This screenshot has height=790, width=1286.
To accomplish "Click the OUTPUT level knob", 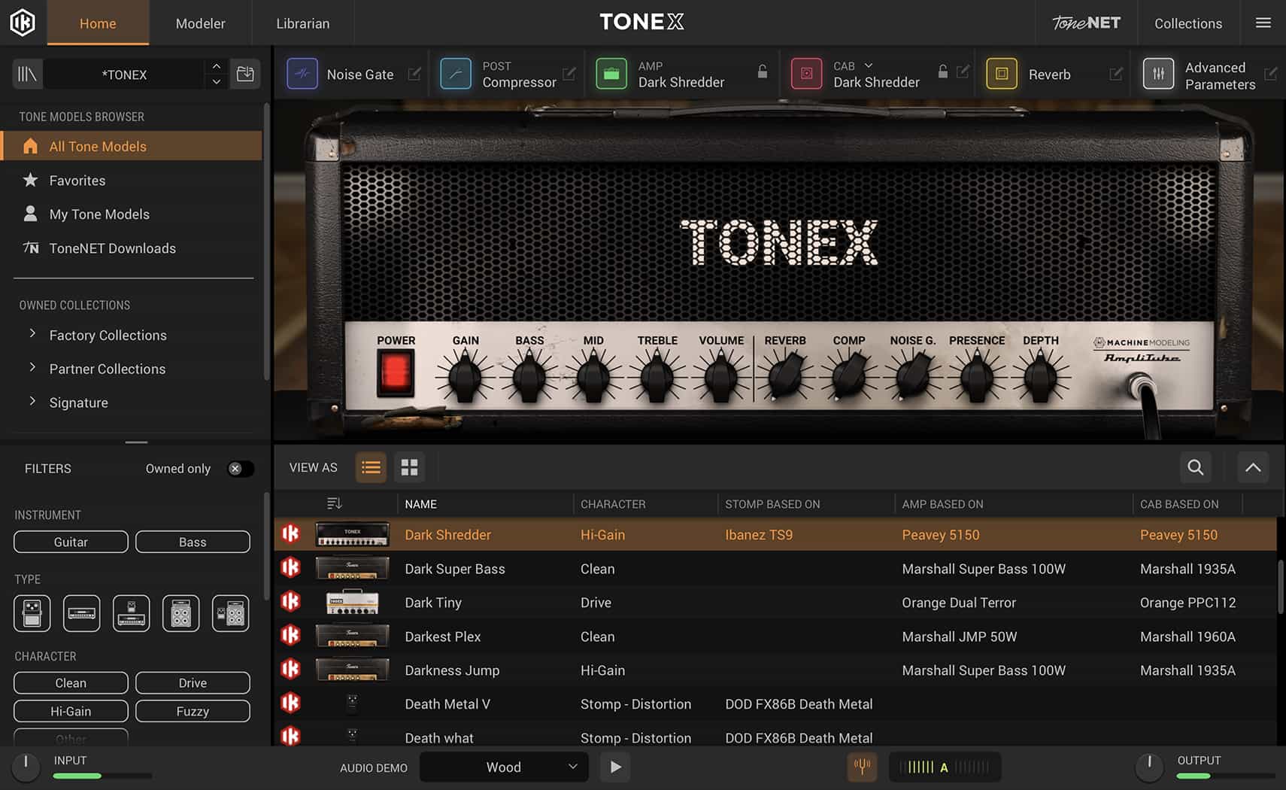I will [x=1149, y=767].
